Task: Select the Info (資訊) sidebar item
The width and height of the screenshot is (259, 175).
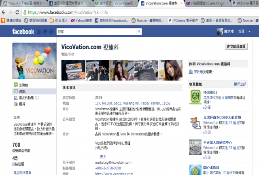Action: (x=34, y=91)
